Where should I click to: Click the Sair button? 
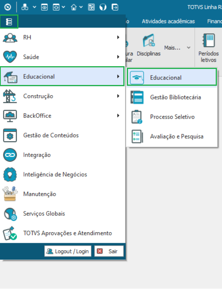point(109,251)
